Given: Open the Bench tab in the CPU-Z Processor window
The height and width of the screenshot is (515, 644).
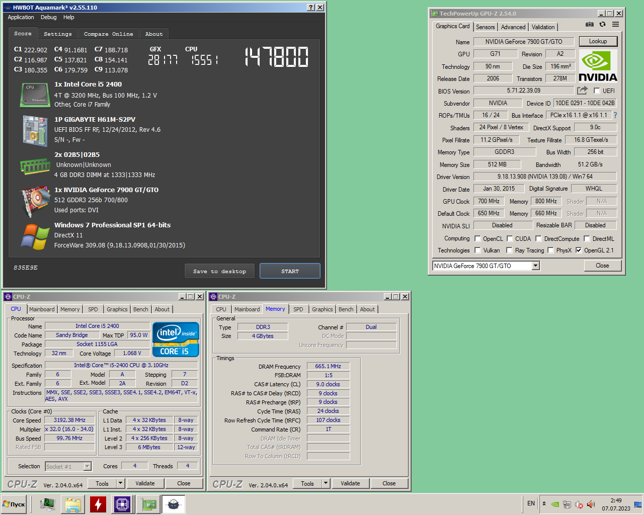Looking at the screenshot, I should point(141,309).
